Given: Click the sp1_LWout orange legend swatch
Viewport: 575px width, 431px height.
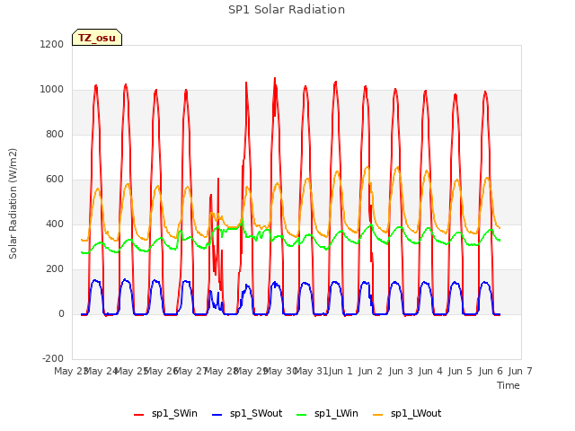Looking at the screenshot, I should tap(377, 415).
